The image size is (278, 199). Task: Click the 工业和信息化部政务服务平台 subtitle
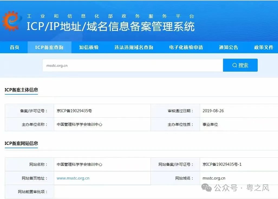pyautogui.click(x=110, y=16)
